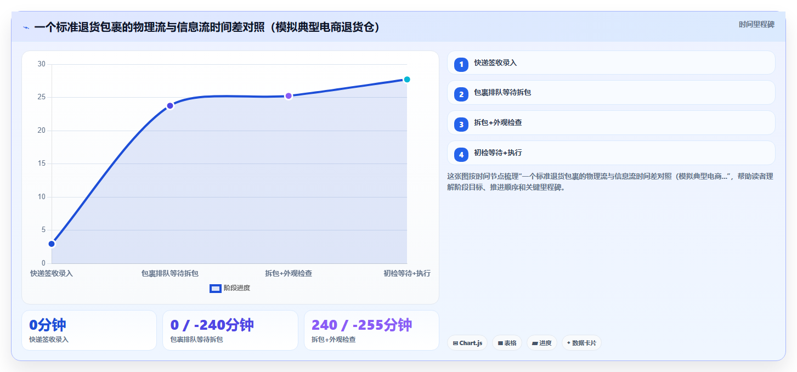Click the number 1 step badge

click(x=461, y=64)
